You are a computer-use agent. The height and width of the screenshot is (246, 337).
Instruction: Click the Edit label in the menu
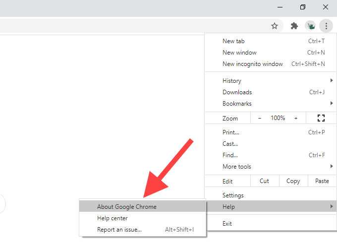click(x=227, y=181)
